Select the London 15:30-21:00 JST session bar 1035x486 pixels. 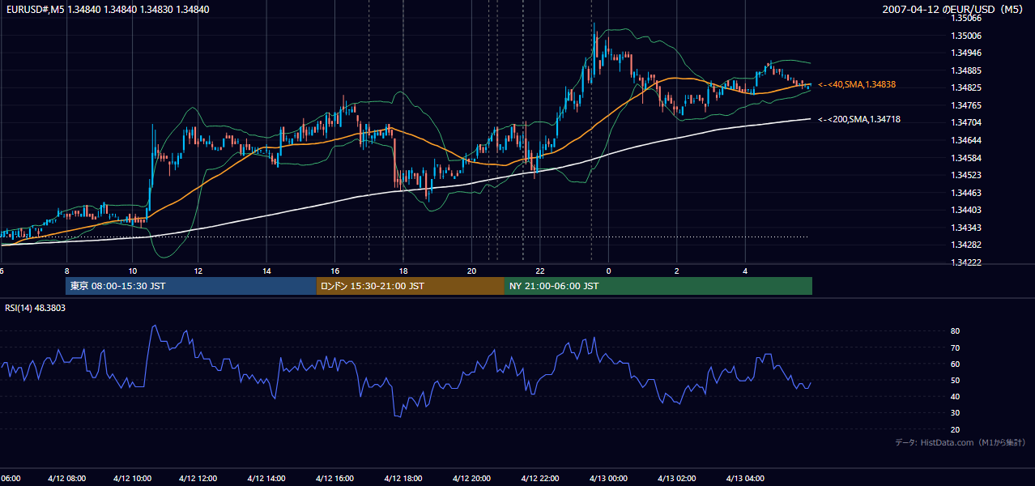411,286
